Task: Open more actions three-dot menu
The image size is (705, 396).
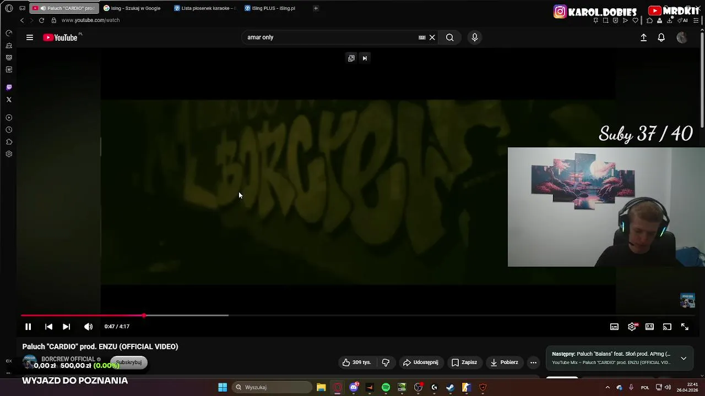Action: [533, 362]
